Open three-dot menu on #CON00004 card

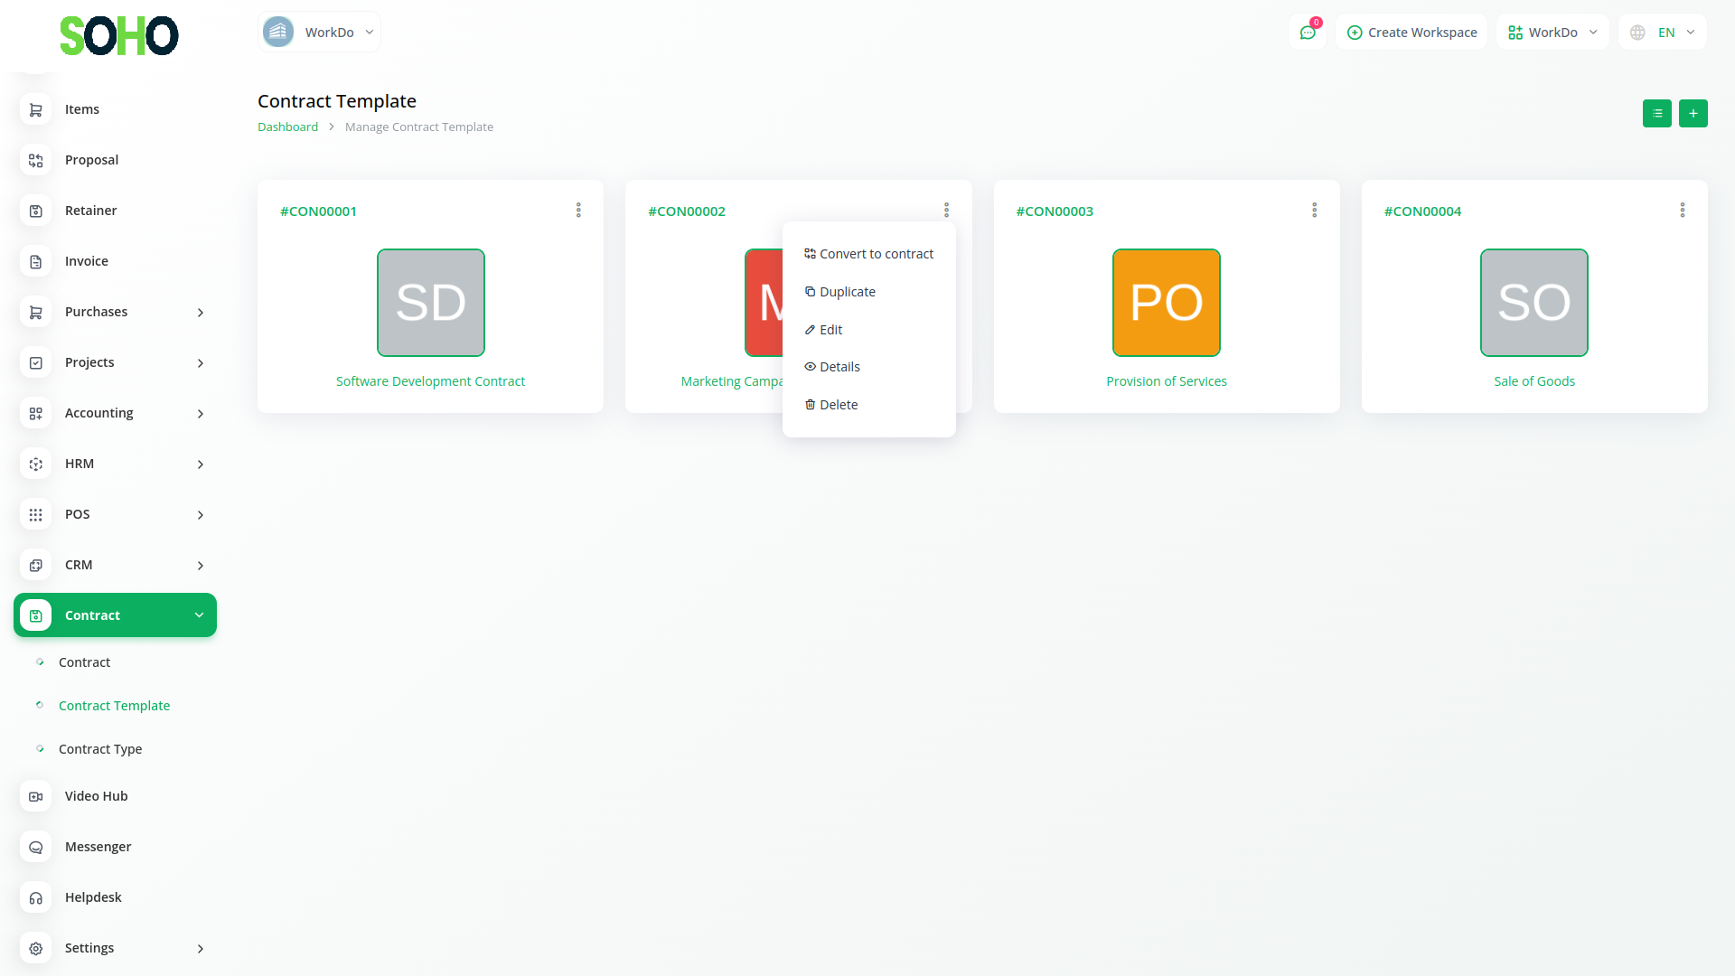pyautogui.click(x=1682, y=211)
